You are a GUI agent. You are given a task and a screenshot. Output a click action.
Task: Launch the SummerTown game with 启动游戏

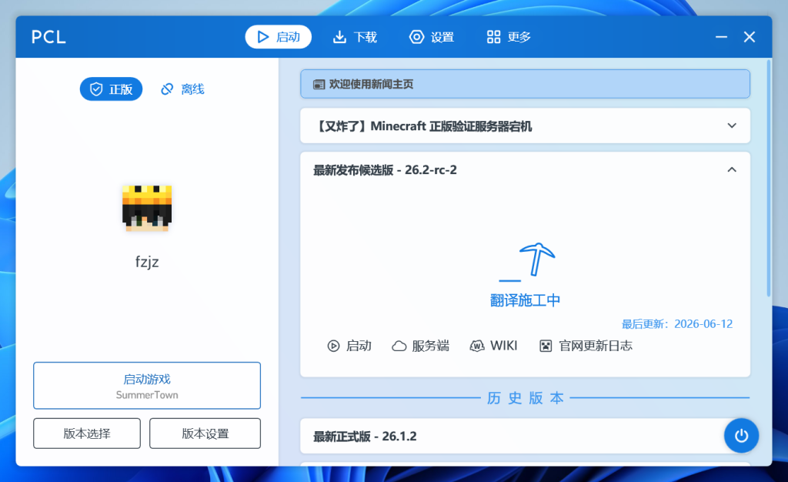pyautogui.click(x=147, y=386)
